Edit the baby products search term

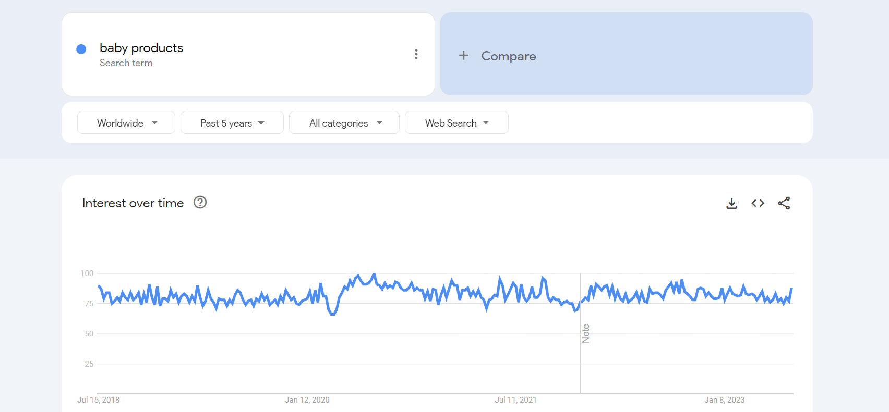(x=141, y=48)
